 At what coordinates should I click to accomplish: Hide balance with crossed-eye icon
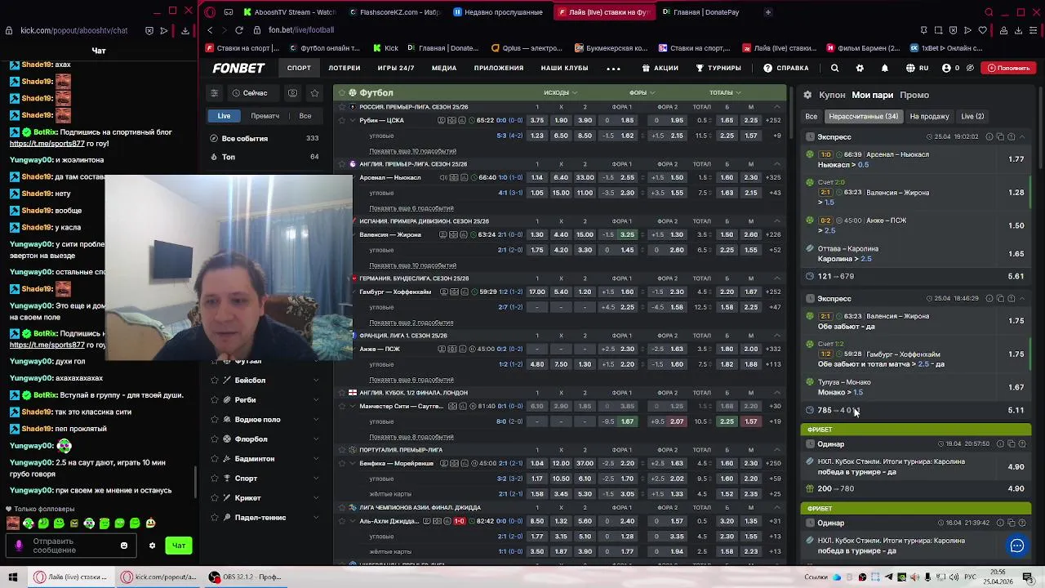[969, 69]
